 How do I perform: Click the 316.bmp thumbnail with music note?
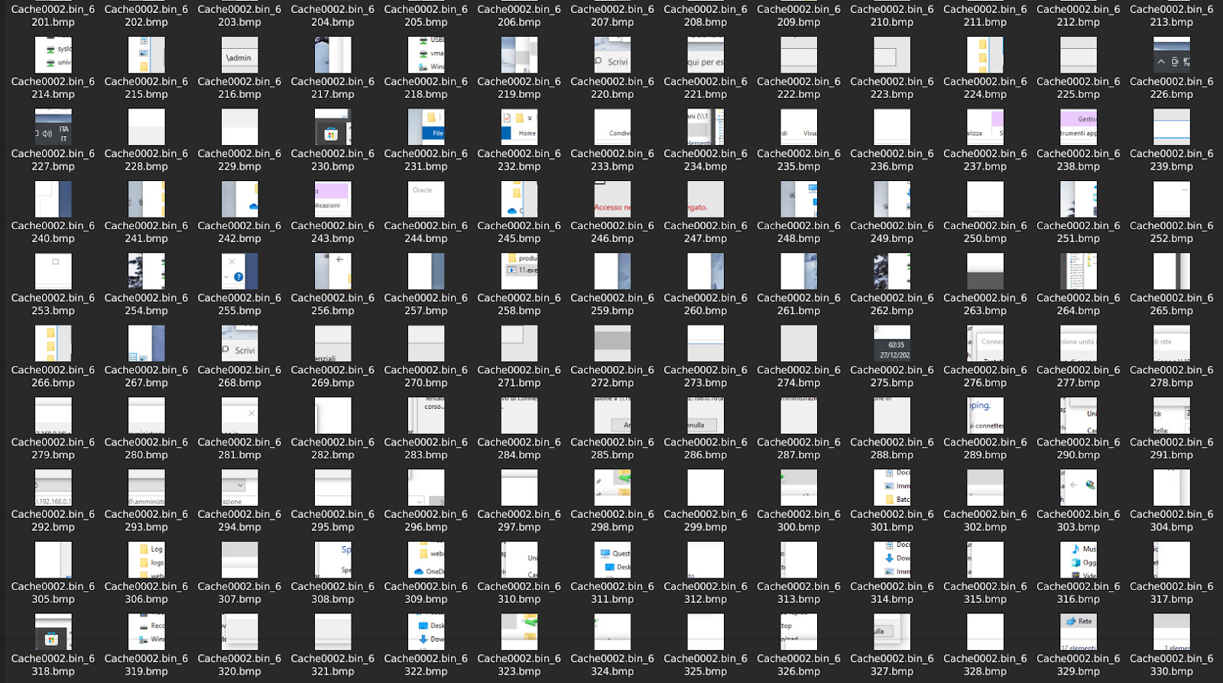(1078, 560)
